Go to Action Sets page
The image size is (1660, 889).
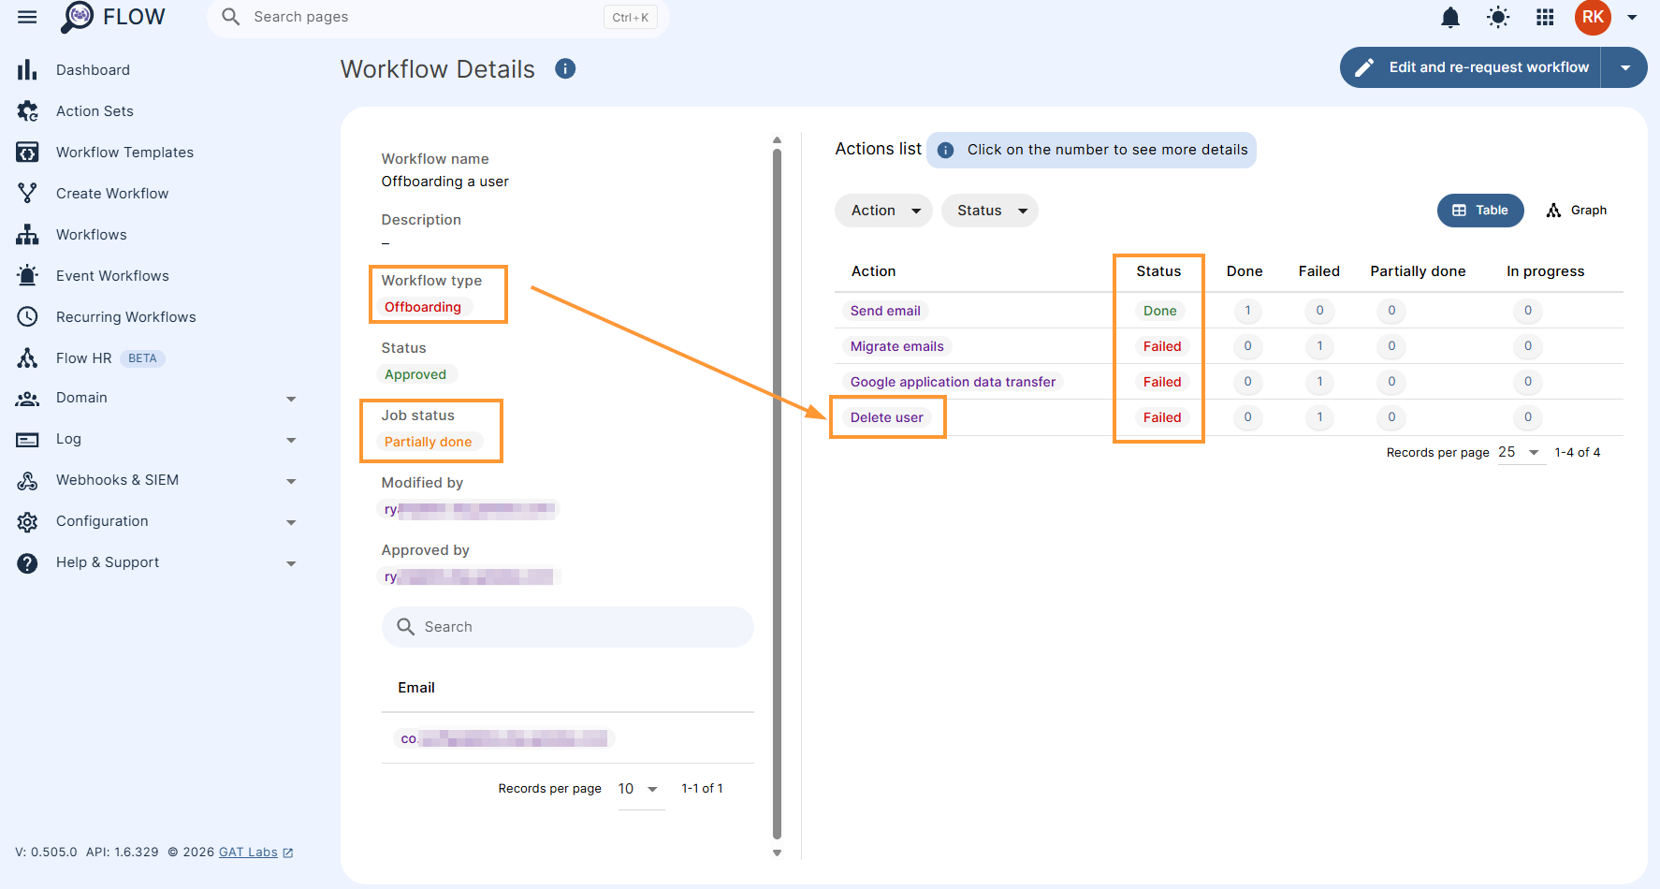coord(95,111)
